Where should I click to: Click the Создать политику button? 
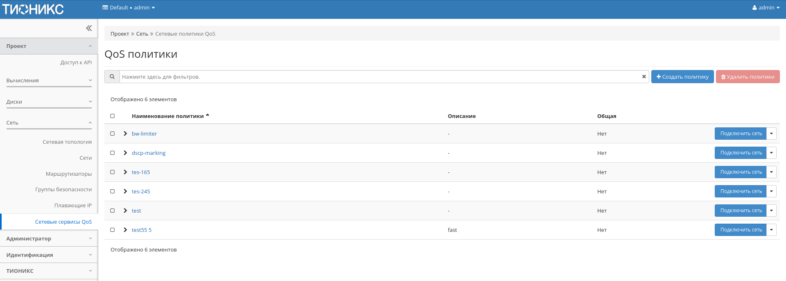(682, 77)
